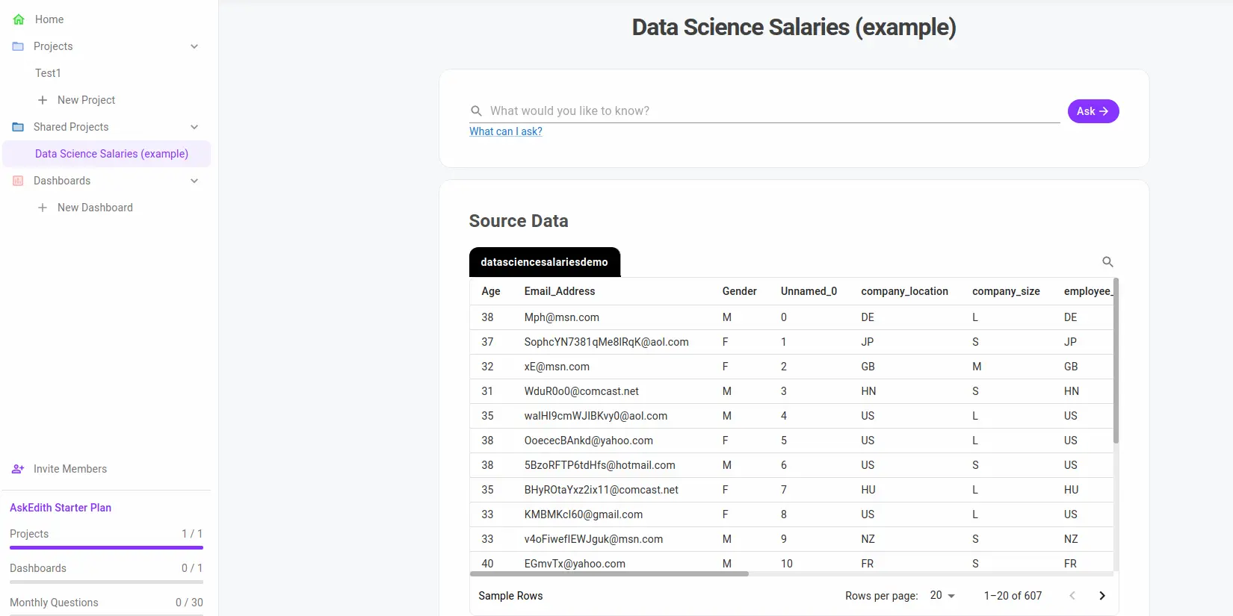Collapse the Projects section chevron
1233x616 pixels.
click(194, 46)
